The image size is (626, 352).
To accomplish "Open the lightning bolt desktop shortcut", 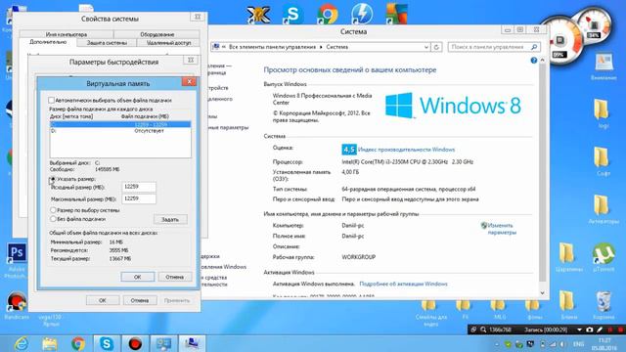I will point(362,14).
